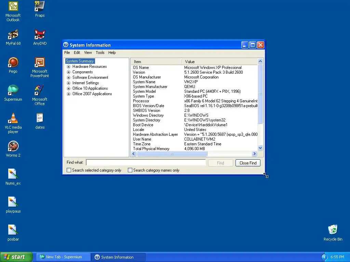Select the posbar file icon
The image size is (350, 262).
click(x=13, y=233)
